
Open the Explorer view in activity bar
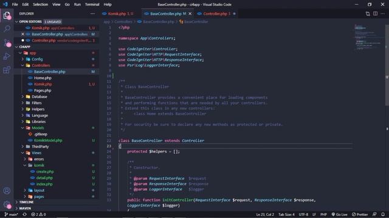click(7, 15)
